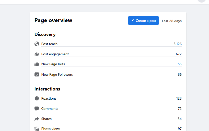Click the Shares label
The image size is (209, 131).
(x=47, y=119)
